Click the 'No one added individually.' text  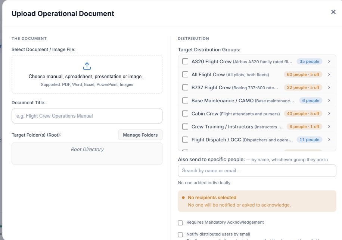pos(205,183)
